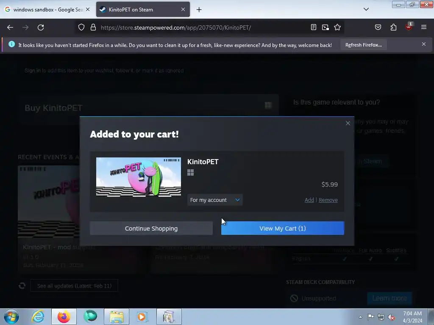Click the $5.99 price text

329,185
